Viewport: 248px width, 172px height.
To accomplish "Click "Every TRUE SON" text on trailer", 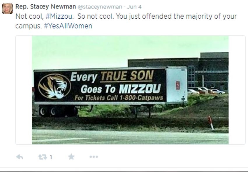I will (112, 76).
